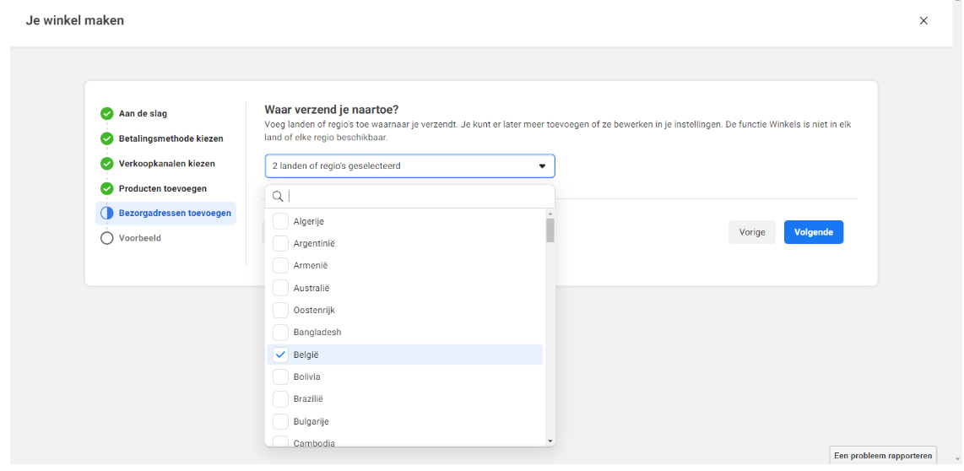This screenshot has width=964, height=471.
Task: Uncheck the België checkbox
Action: [281, 355]
